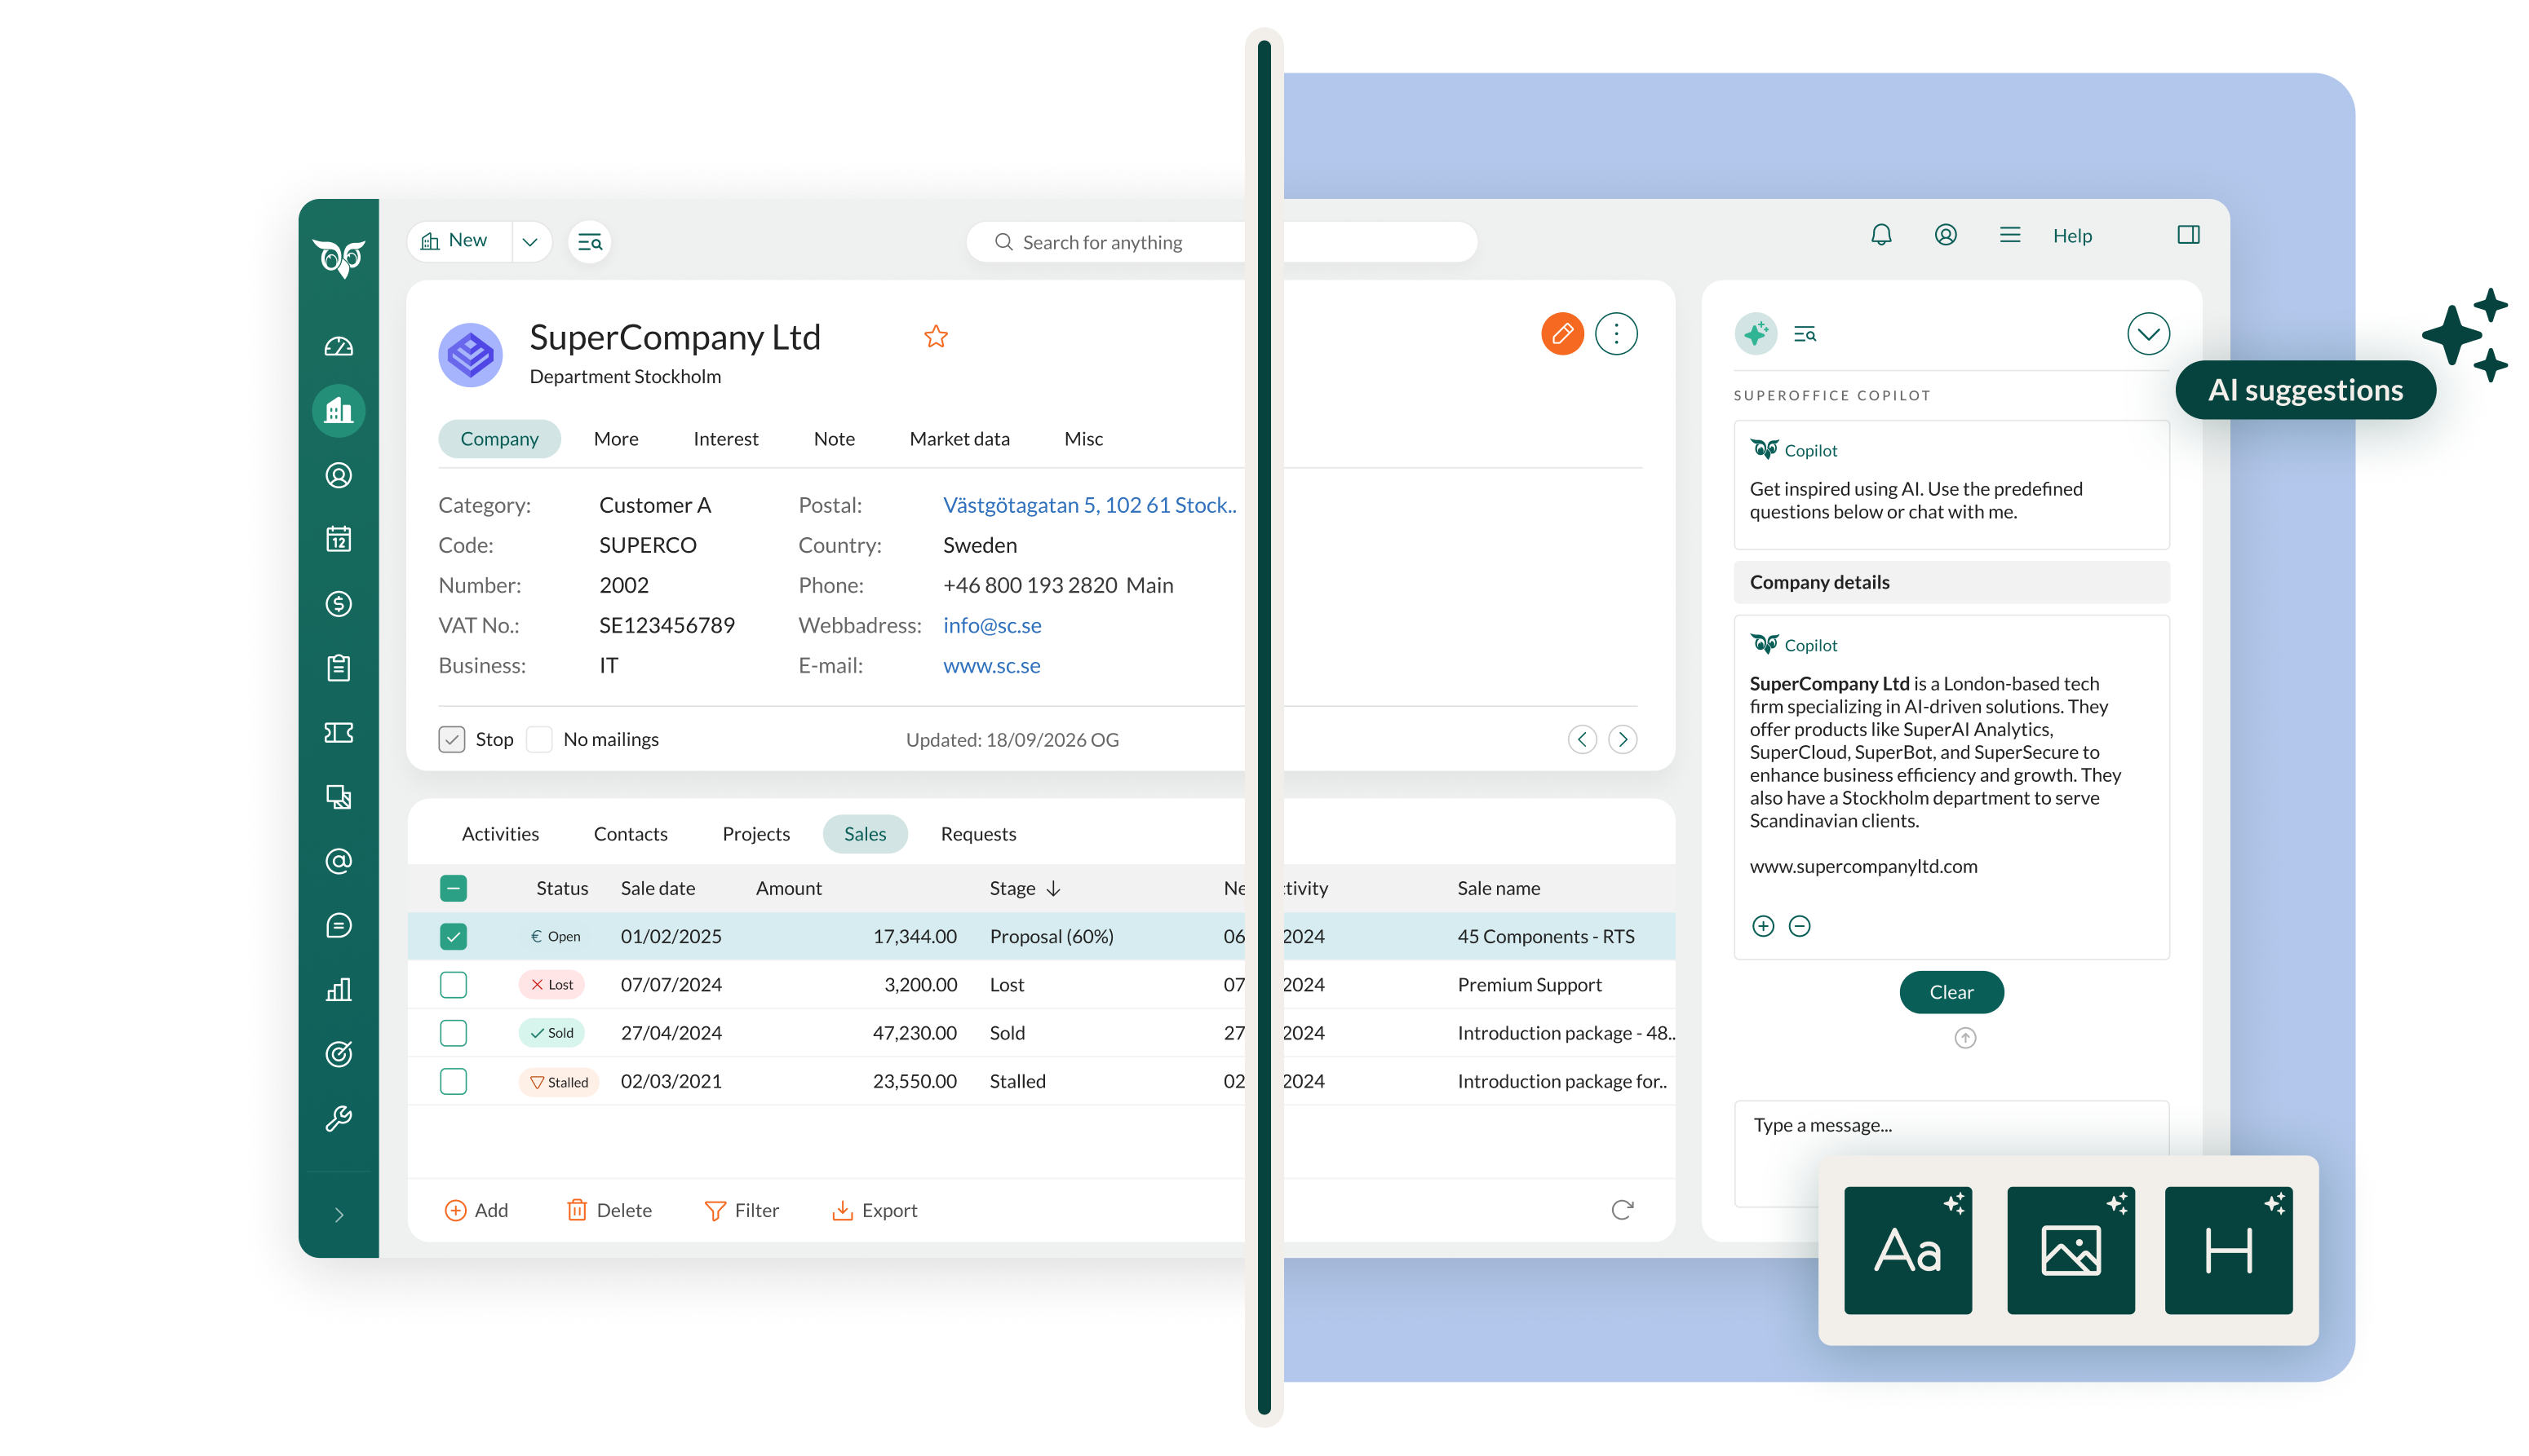Viewport: 2529px width, 1456px height.
Task: Expand Copilot answer with plus icon
Action: 1763,926
